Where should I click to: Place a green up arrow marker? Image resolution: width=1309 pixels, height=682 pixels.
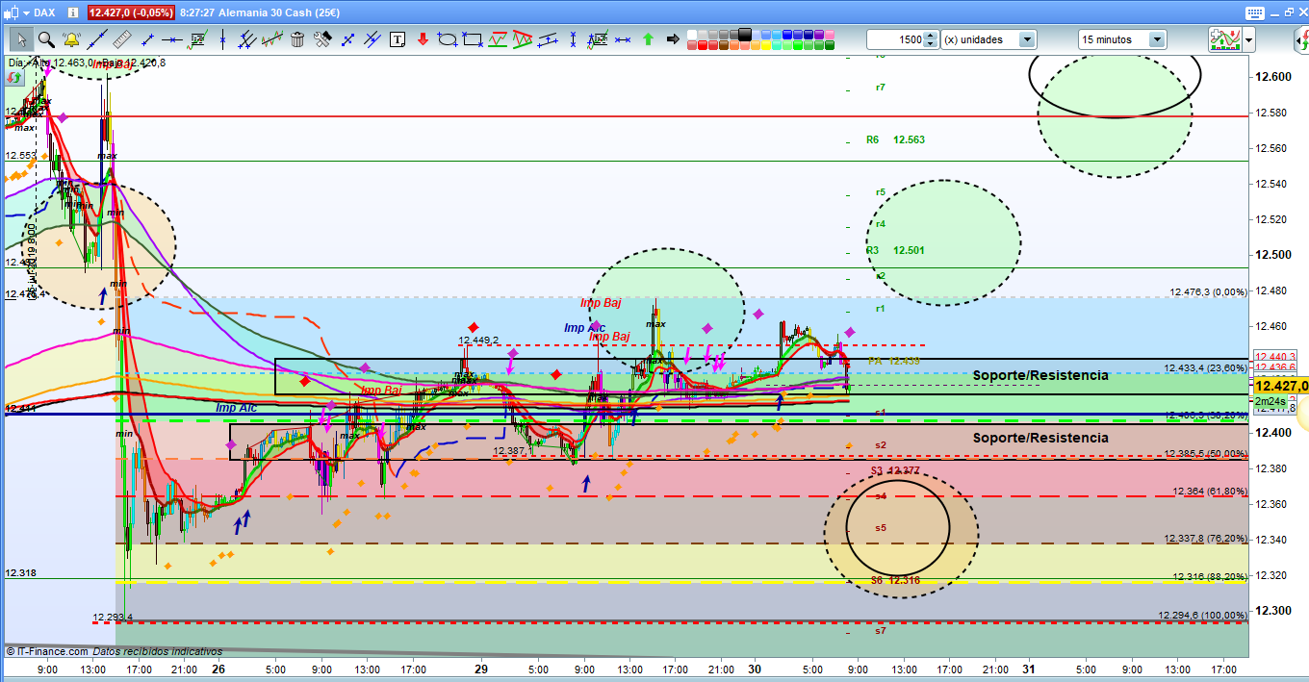(x=648, y=39)
